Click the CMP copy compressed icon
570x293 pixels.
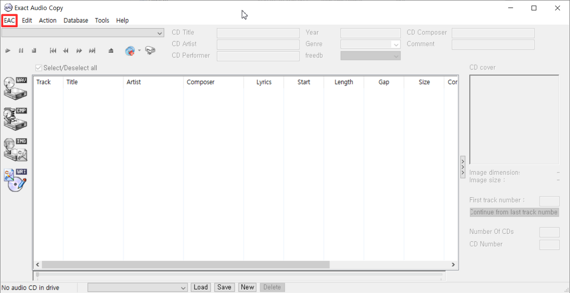[15, 119]
